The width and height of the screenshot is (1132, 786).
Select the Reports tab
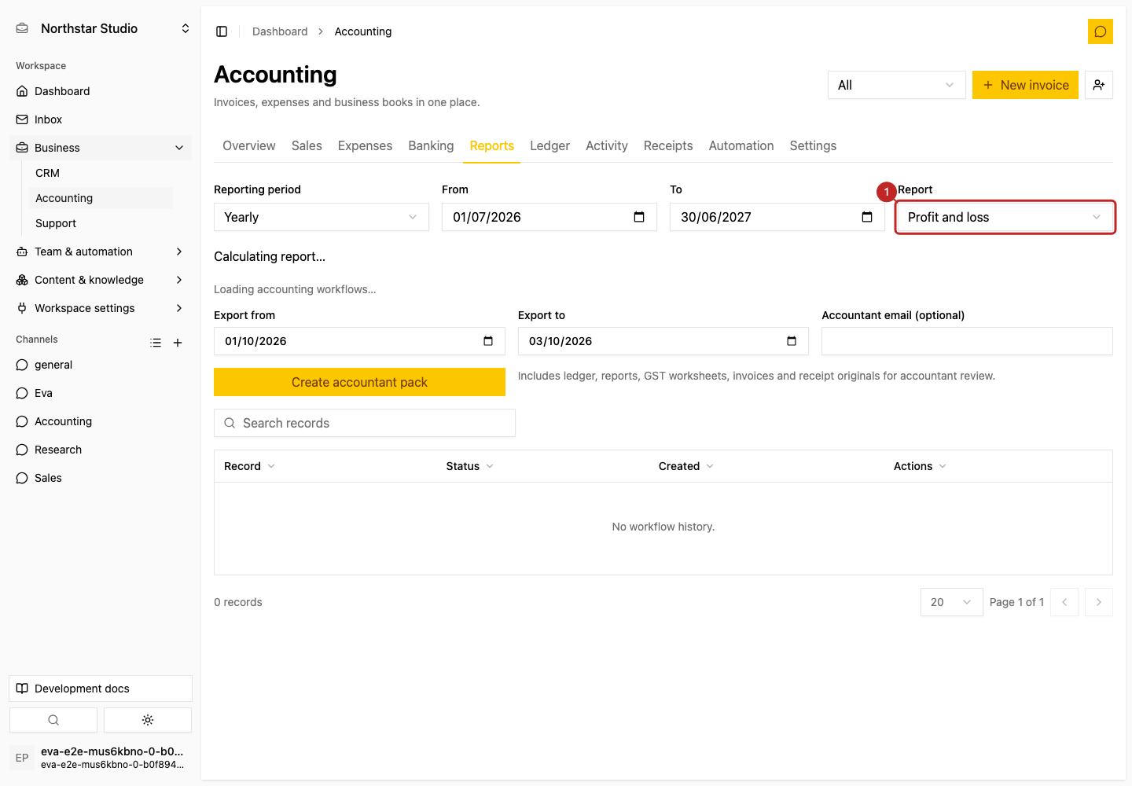pos(492,146)
